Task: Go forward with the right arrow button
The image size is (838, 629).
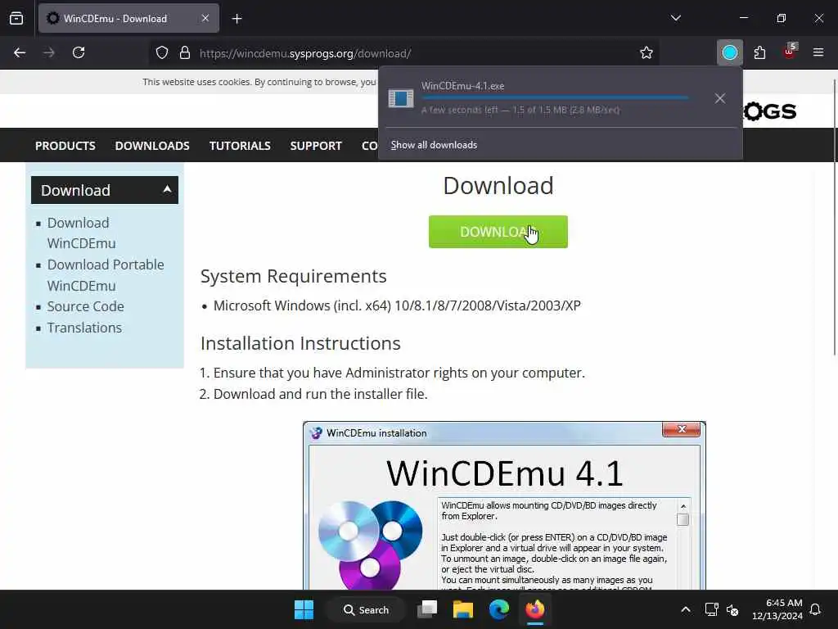Action: click(49, 52)
